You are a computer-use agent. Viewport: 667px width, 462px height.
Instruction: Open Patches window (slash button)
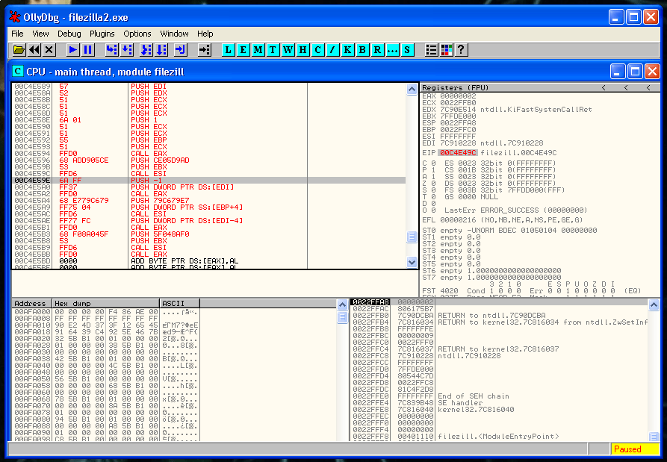[x=332, y=50]
